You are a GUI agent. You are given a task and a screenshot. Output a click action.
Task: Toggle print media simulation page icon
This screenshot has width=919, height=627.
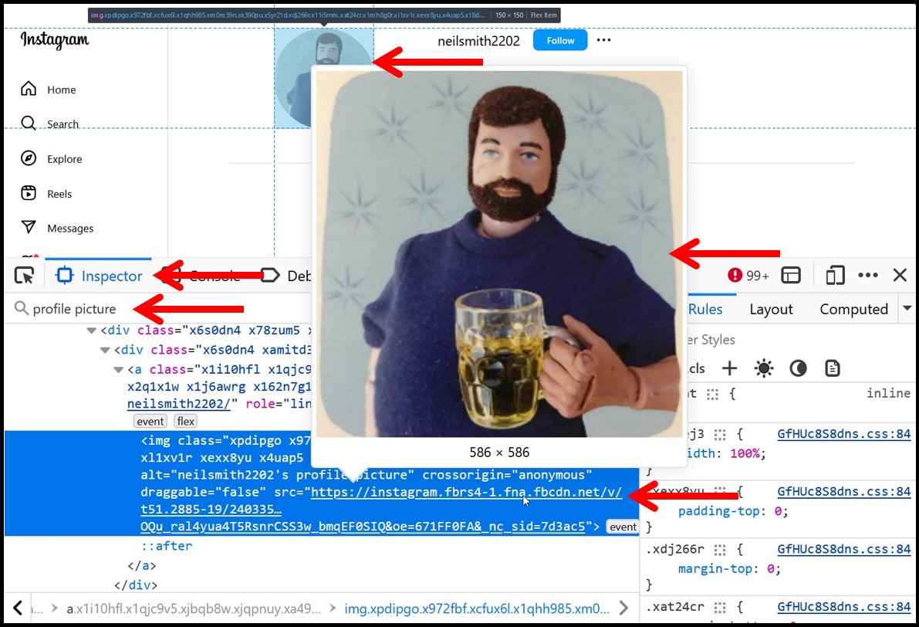tap(832, 368)
